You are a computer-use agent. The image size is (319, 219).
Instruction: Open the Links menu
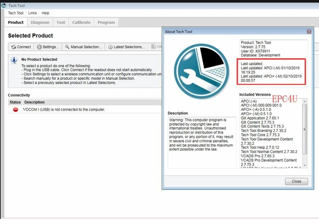tap(32, 13)
